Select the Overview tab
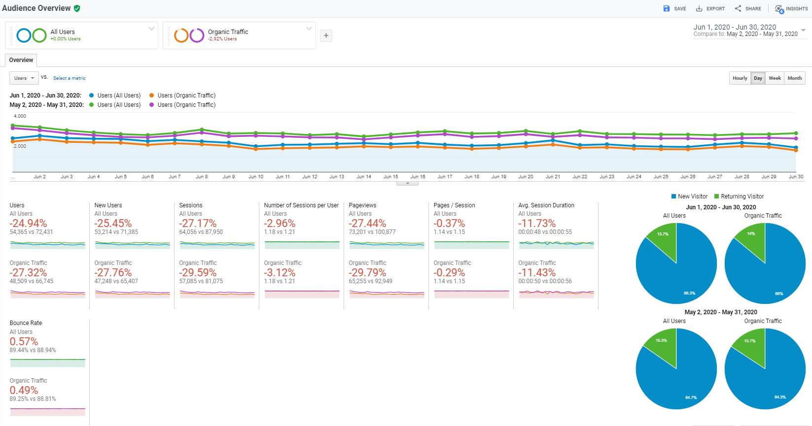812x426 pixels. pyautogui.click(x=21, y=60)
